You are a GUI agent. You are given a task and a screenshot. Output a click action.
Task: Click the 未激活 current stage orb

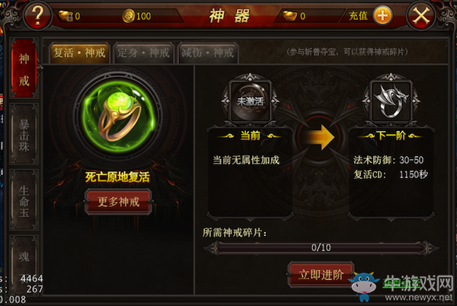pyautogui.click(x=250, y=101)
